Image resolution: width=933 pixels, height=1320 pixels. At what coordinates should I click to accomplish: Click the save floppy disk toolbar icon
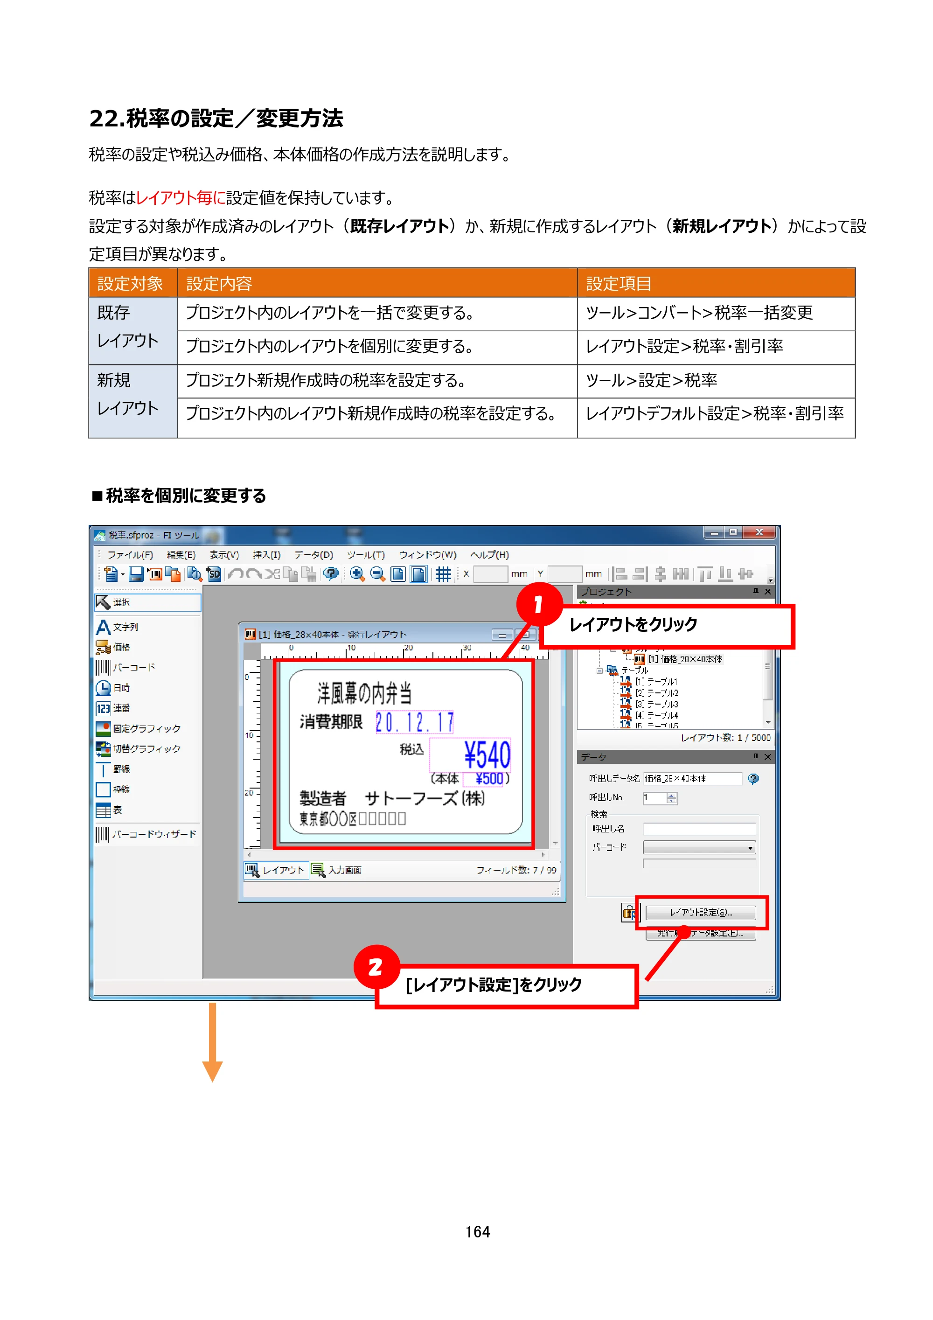(x=136, y=574)
